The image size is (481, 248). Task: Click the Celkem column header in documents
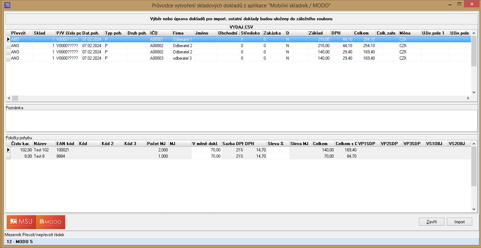click(x=364, y=33)
